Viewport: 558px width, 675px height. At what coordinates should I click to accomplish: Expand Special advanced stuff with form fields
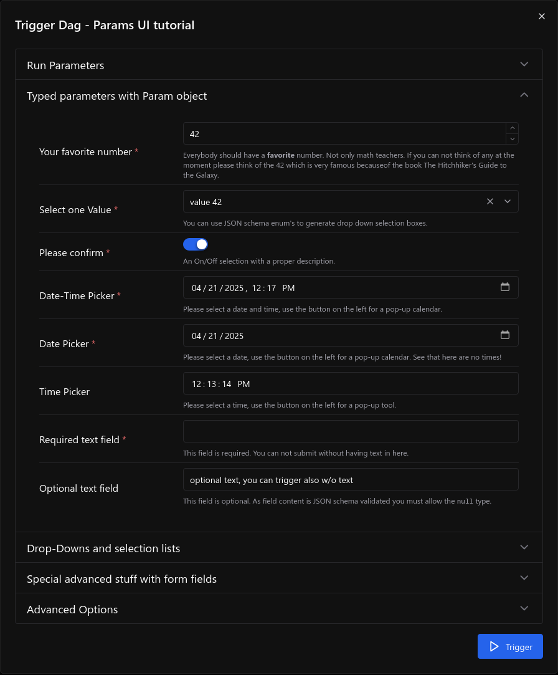point(278,578)
